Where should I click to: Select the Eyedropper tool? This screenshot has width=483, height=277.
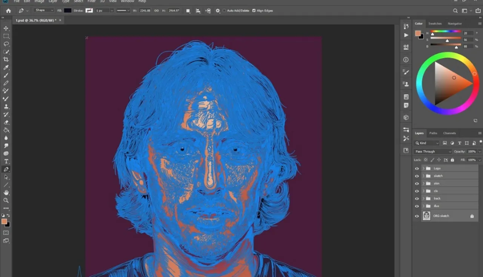coord(6,67)
